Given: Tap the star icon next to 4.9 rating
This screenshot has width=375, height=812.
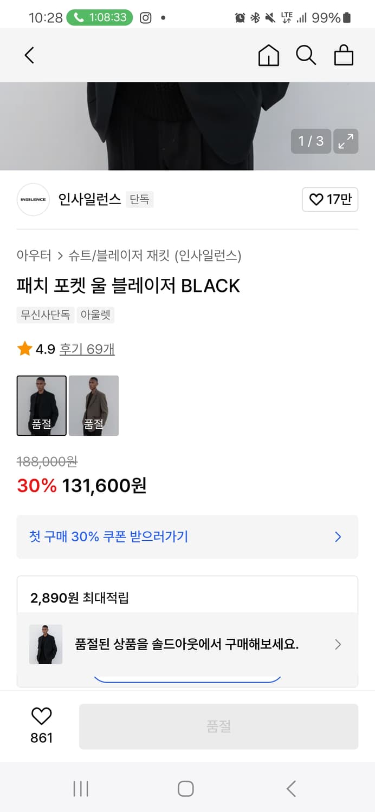Looking at the screenshot, I should 23,349.
